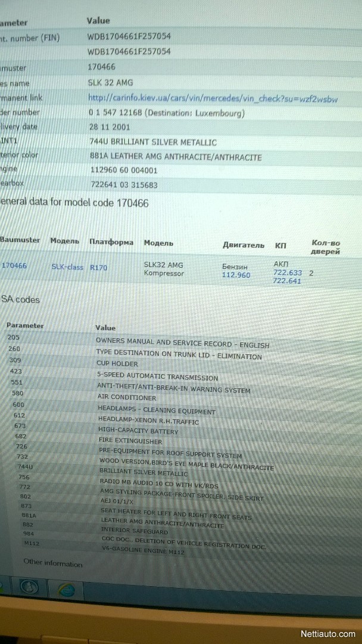Click the Other information heading
The height and width of the screenshot is (644, 362).
click(53, 562)
